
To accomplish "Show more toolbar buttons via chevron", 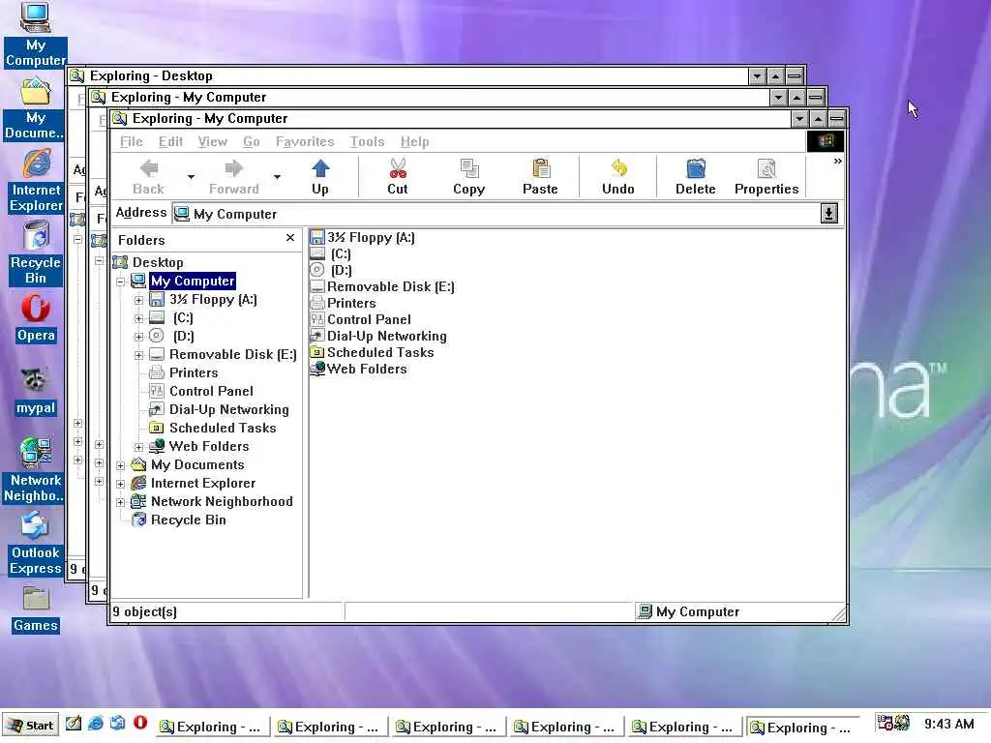I will 837,162.
